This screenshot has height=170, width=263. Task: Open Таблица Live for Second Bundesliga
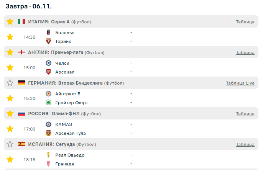pyautogui.click(x=240, y=83)
